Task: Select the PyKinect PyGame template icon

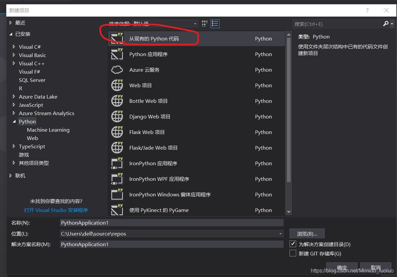Action: click(x=117, y=210)
